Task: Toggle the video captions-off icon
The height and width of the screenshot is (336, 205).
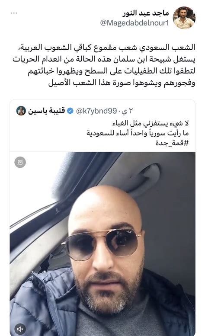Action: pos(20,162)
